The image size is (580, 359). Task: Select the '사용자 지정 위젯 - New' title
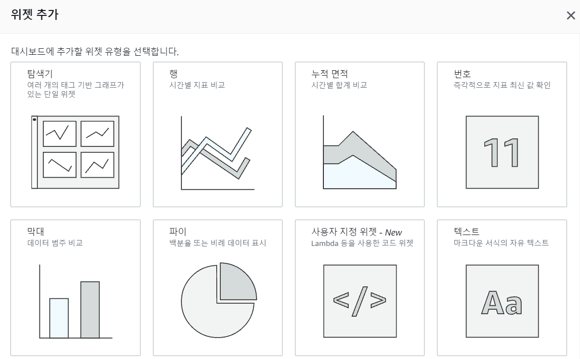click(x=356, y=232)
